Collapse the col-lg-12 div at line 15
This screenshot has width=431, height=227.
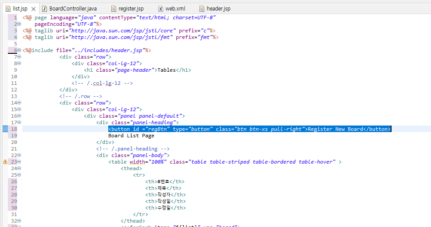[x=19, y=109]
